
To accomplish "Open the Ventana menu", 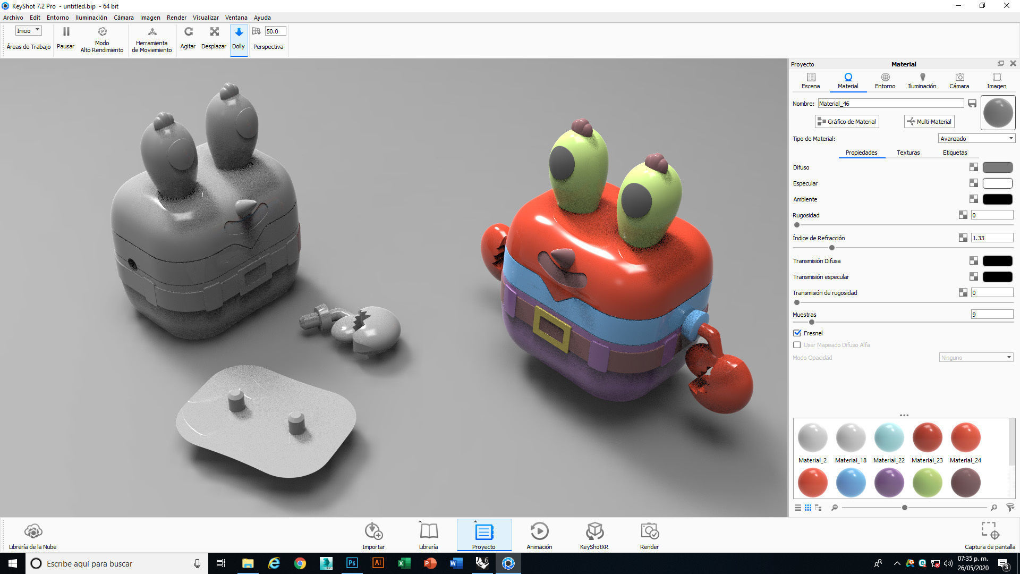I will pos(236,18).
